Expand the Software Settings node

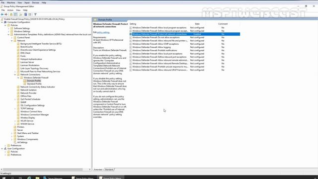click(x=8, y=28)
